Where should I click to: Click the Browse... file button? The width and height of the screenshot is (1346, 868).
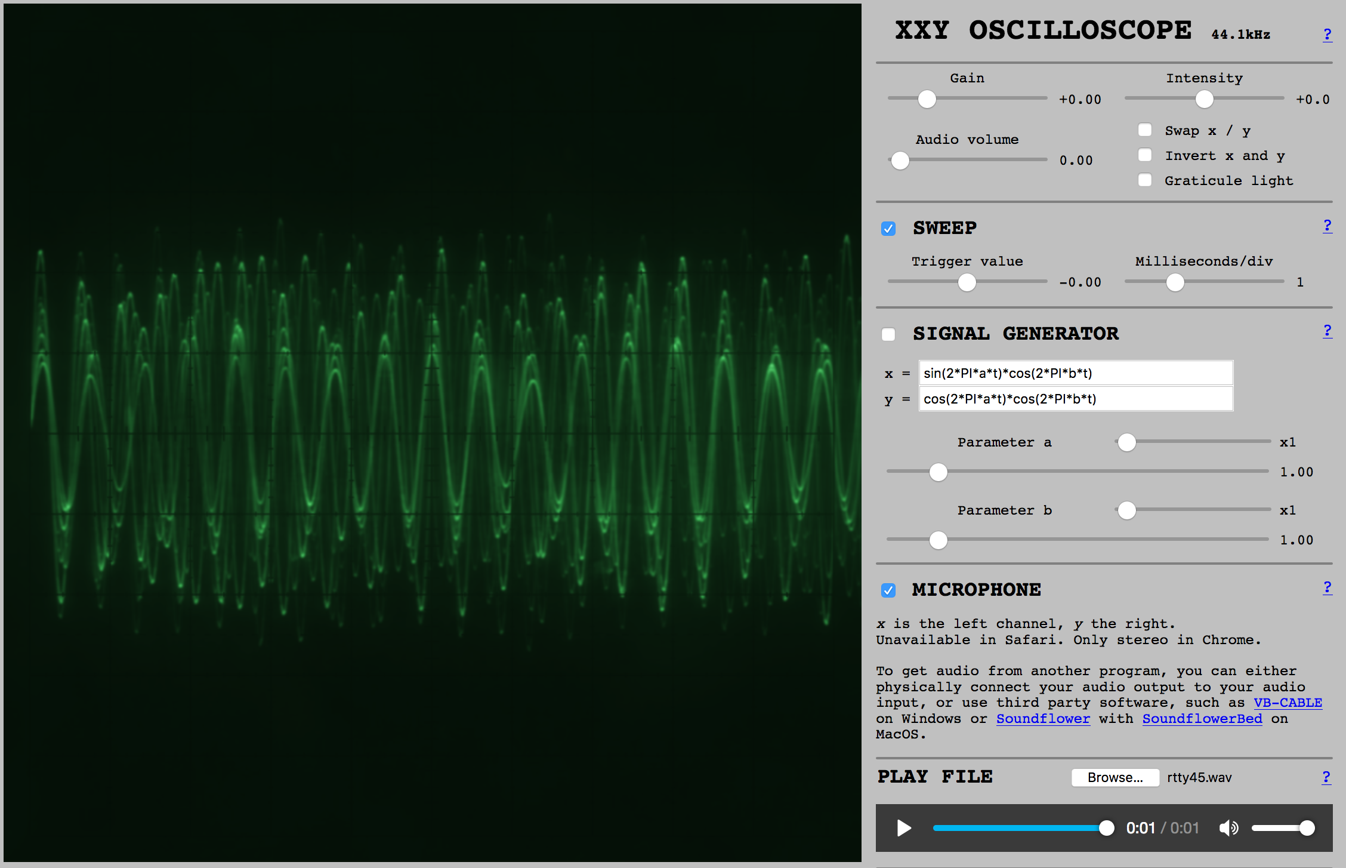point(1115,777)
